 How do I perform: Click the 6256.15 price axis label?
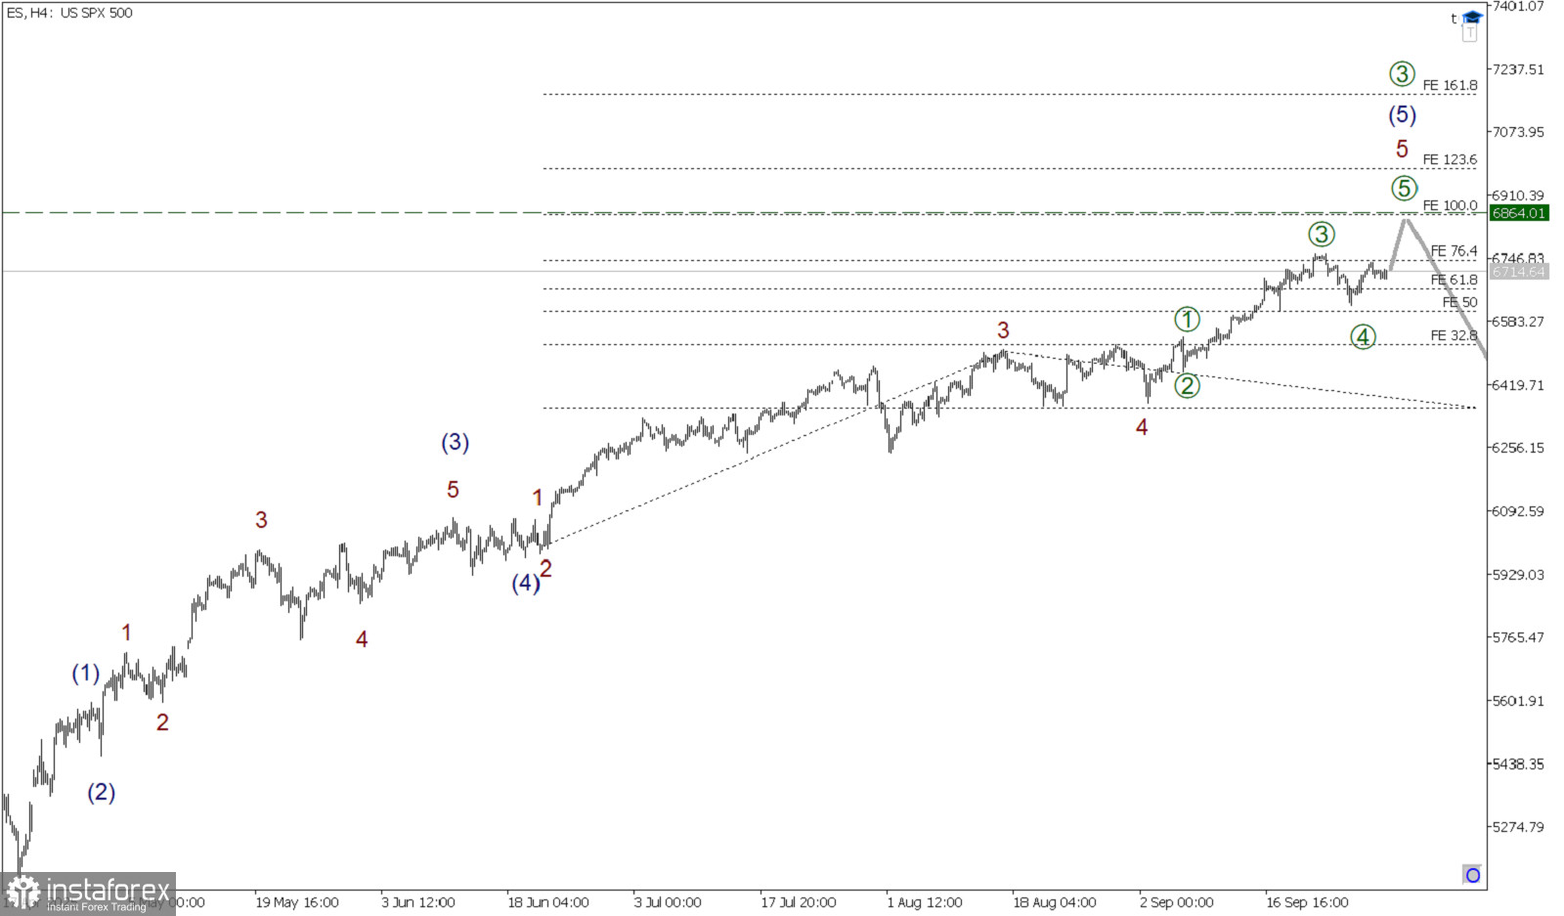point(1519,448)
